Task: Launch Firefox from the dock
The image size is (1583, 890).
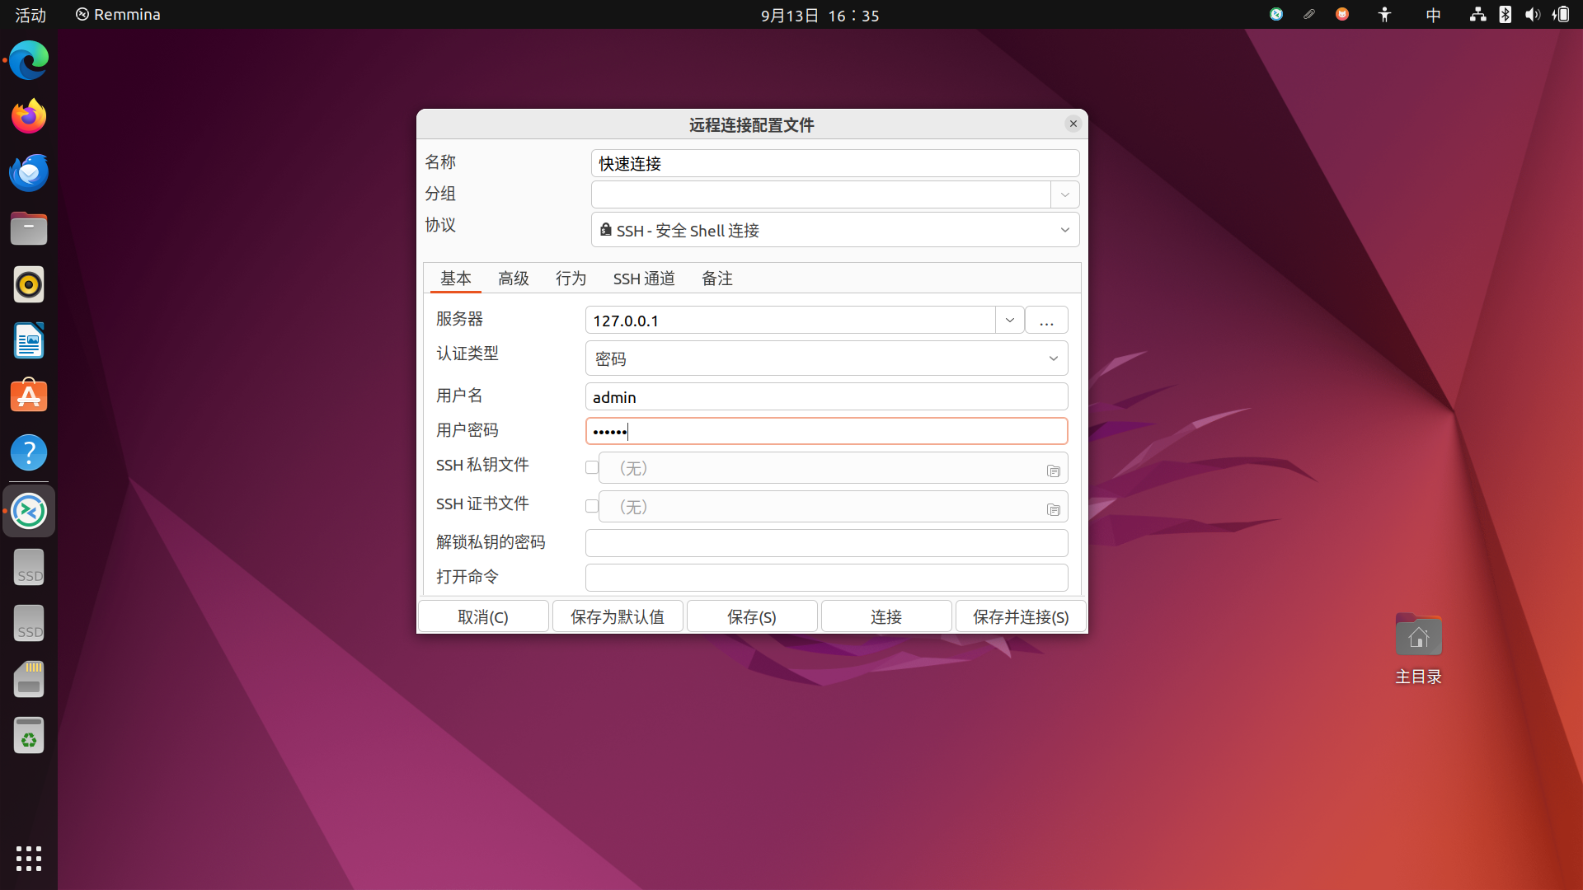Action: click(x=29, y=116)
